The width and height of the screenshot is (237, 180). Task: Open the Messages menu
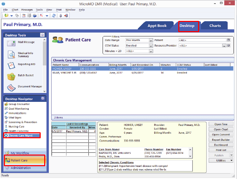27,10
